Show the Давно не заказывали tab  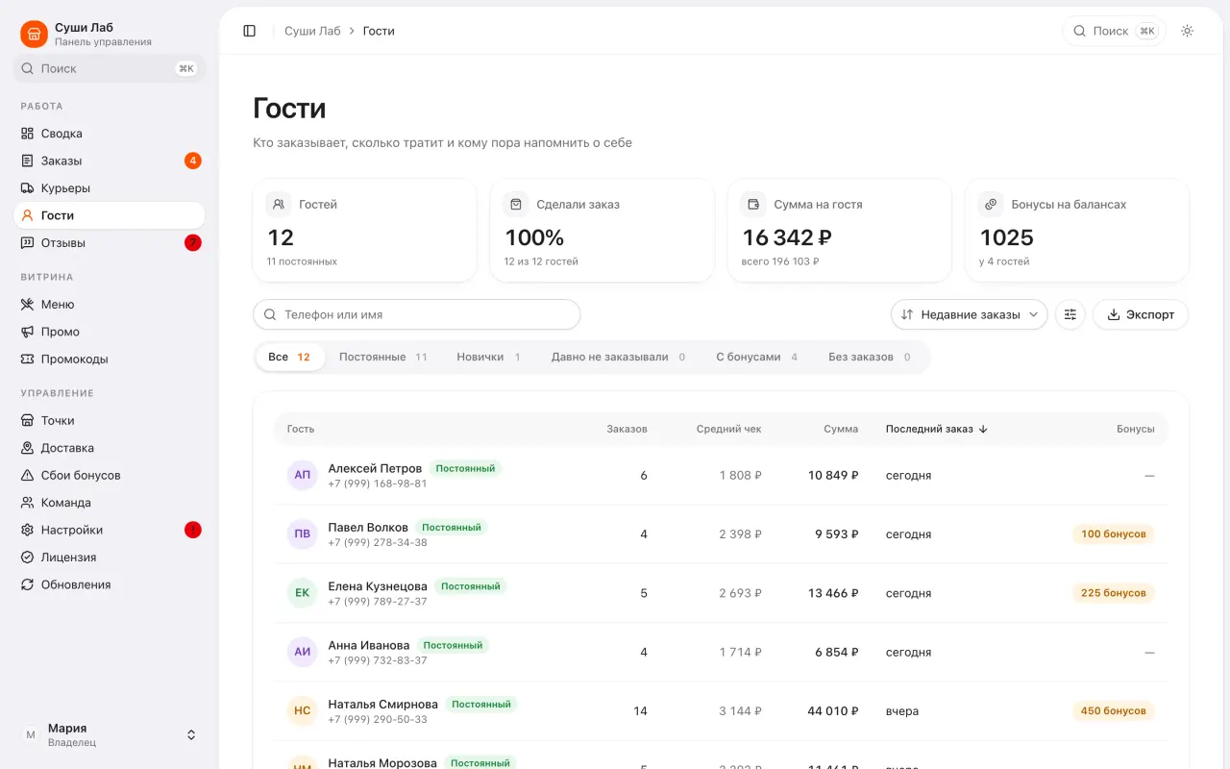619,358
